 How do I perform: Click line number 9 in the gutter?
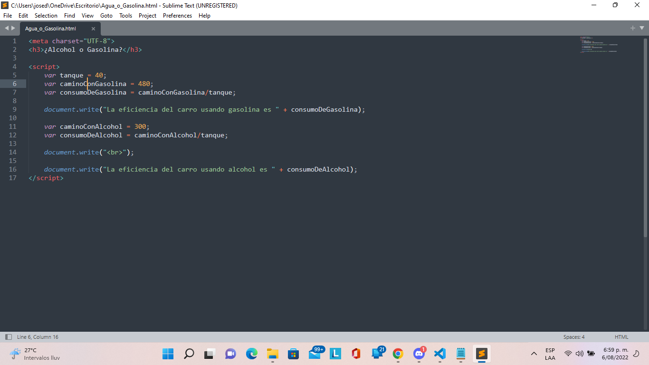(x=14, y=109)
